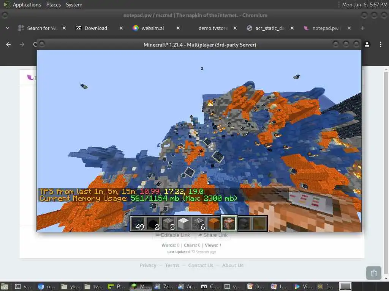
Task: Open 'P...' taskbar entry
Action: click(117, 286)
